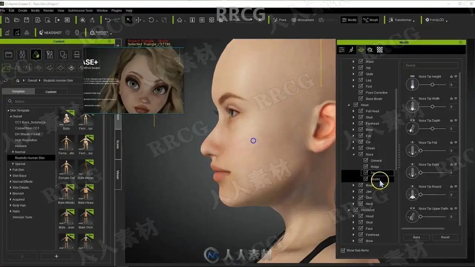Open the Plugins menu
Image resolution: width=475 pixels, height=267 pixels.
(x=117, y=10)
